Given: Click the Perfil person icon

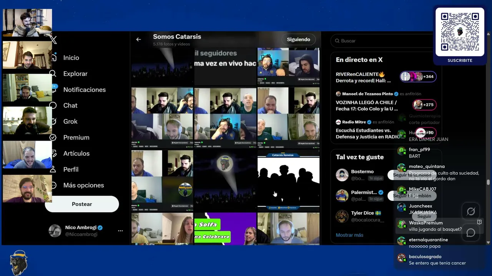Looking at the screenshot, I should [x=54, y=169].
